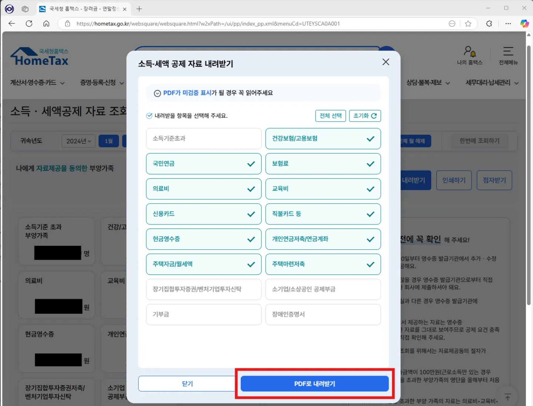
Task: Open browser settings and more menu
Action: [x=508, y=24]
